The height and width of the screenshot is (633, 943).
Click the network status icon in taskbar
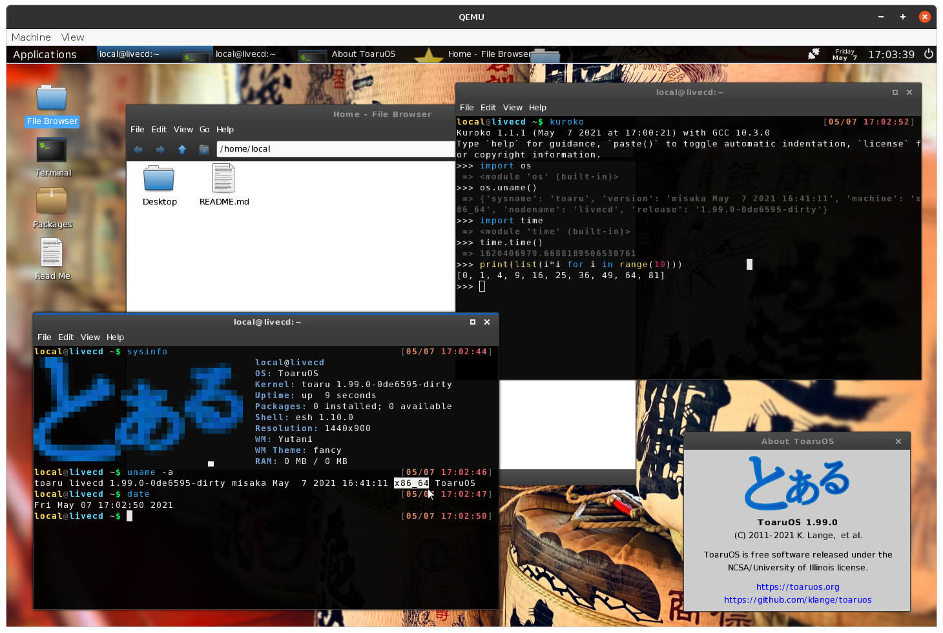coord(813,54)
